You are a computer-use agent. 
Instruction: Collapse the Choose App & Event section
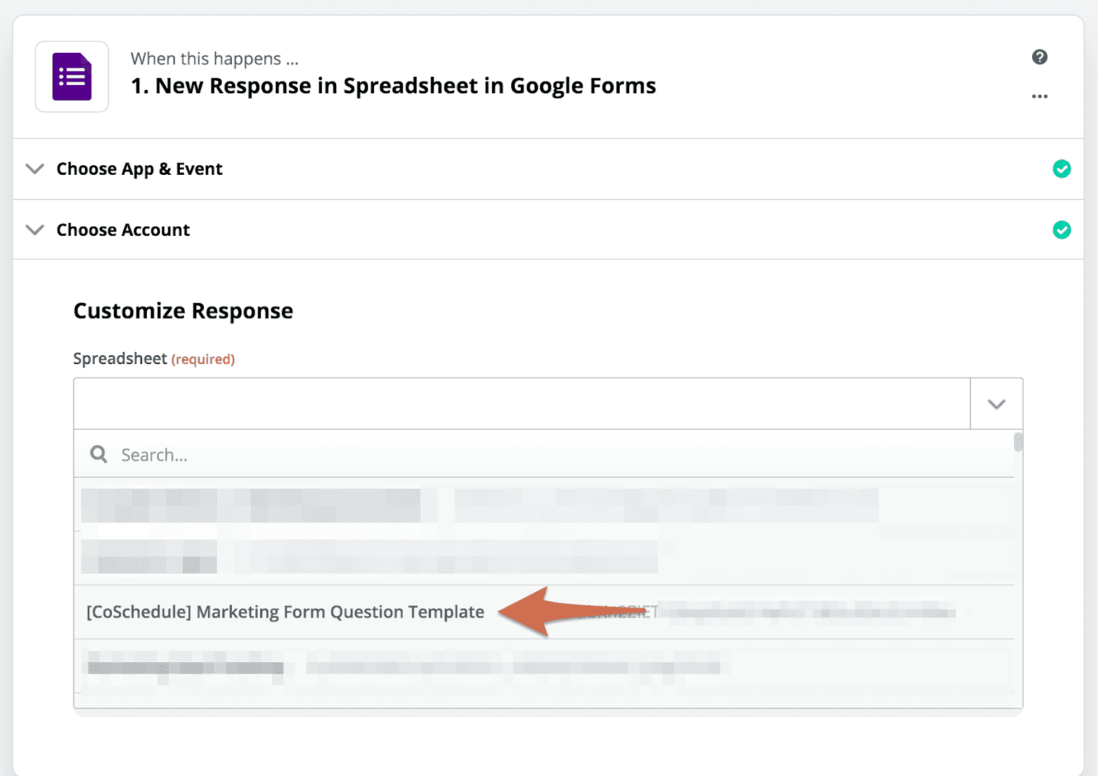[x=34, y=169]
